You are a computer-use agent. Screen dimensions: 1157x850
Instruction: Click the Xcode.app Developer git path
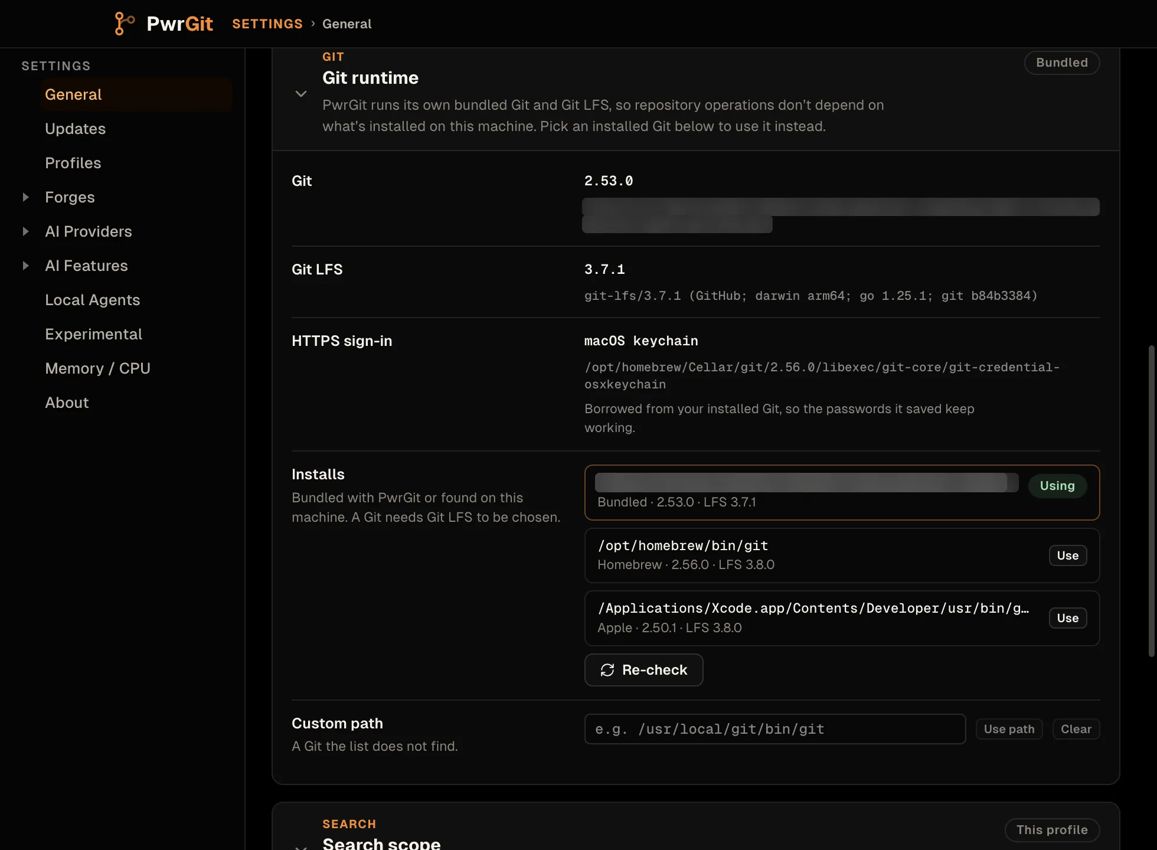pyautogui.click(x=813, y=608)
